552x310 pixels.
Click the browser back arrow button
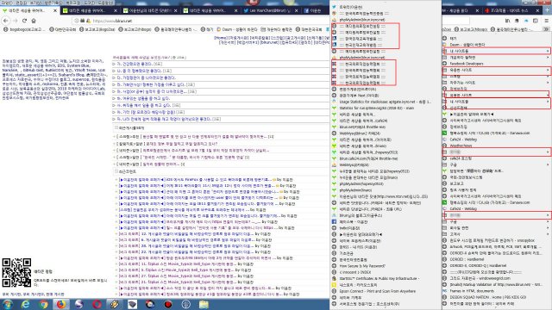[x=6, y=21]
